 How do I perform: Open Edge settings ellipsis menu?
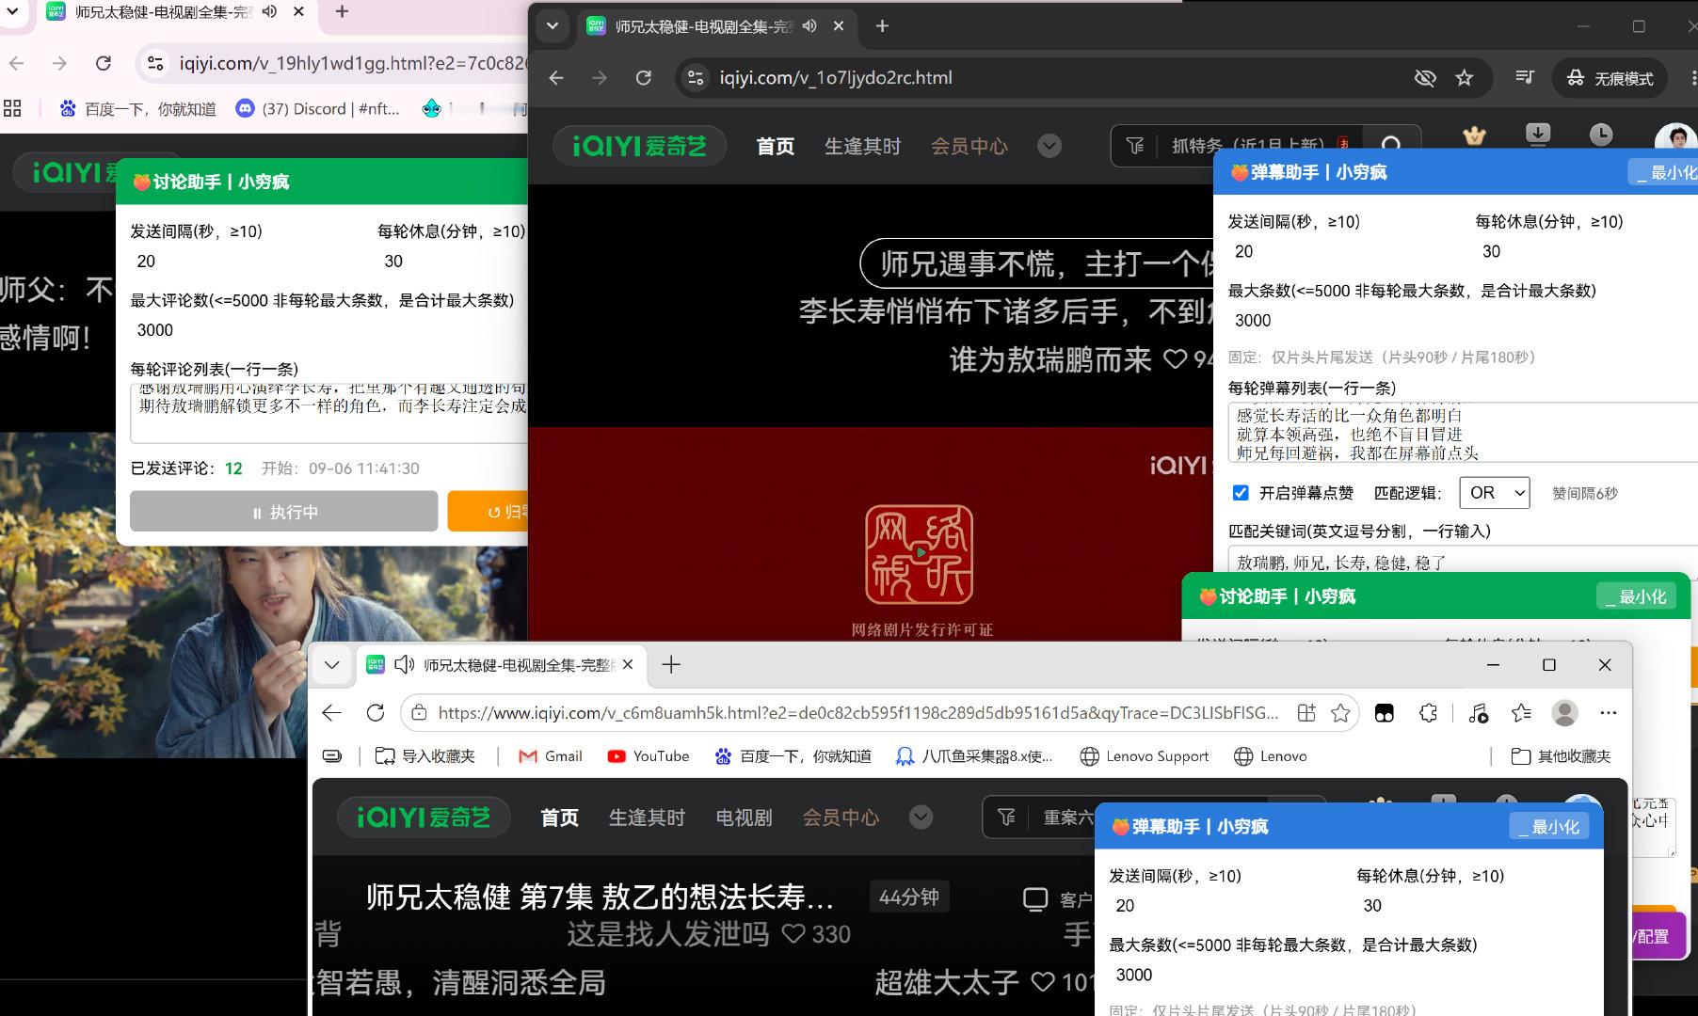click(1609, 713)
